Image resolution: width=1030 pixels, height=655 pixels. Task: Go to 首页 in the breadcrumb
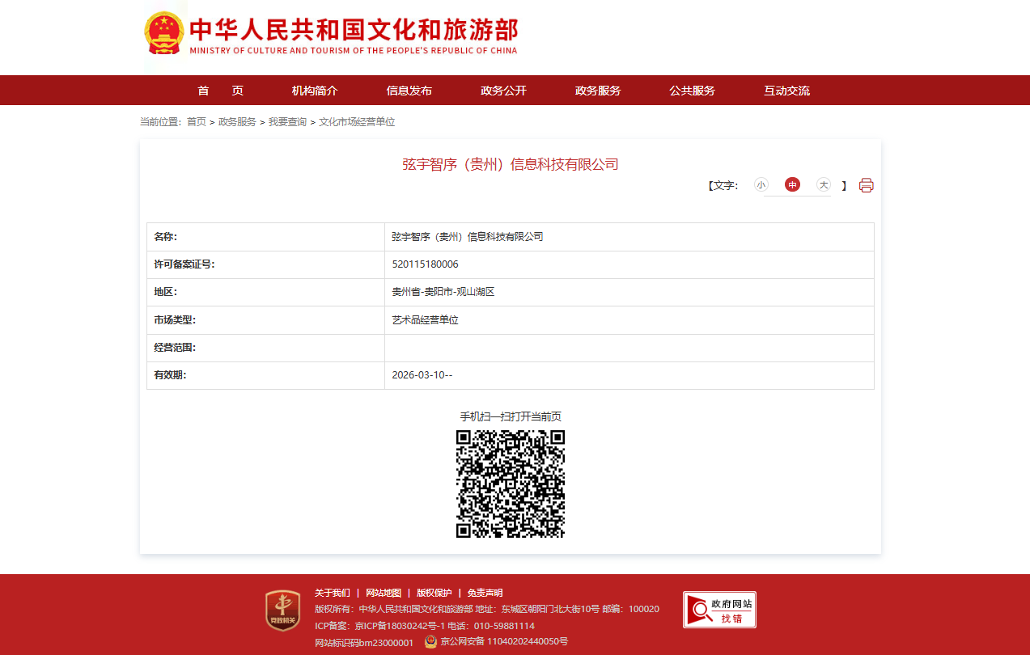tap(197, 122)
